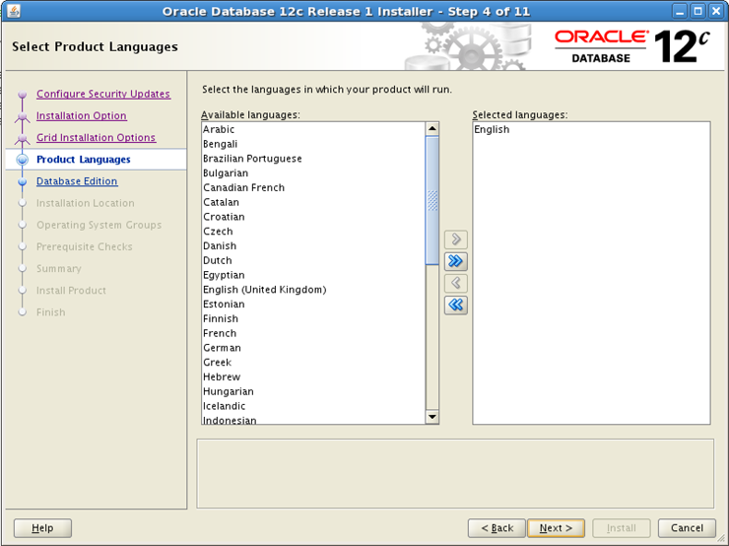
Task: Click the add selected language single arrow
Action: [x=455, y=239]
